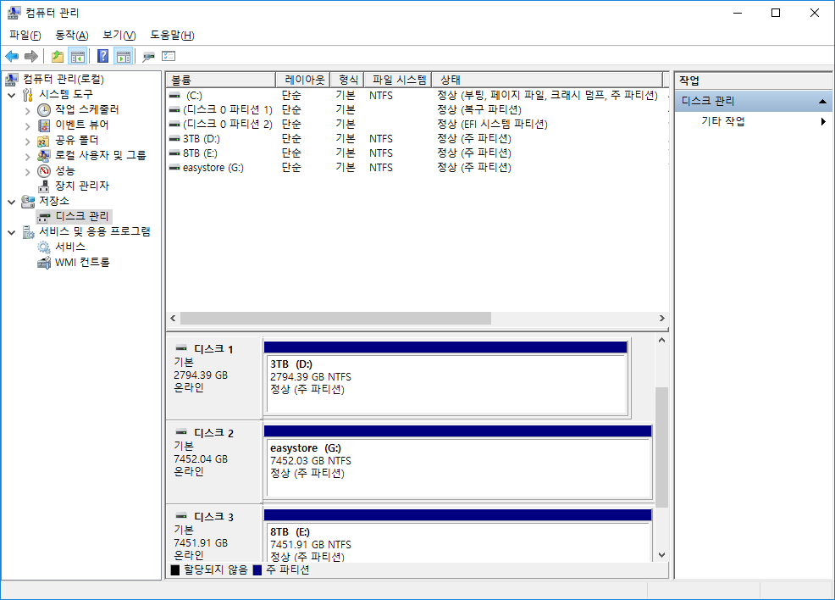The height and width of the screenshot is (600, 835).
Task: Click the black 할당되지 않음 legend swatch
Action: coord(174,570)
